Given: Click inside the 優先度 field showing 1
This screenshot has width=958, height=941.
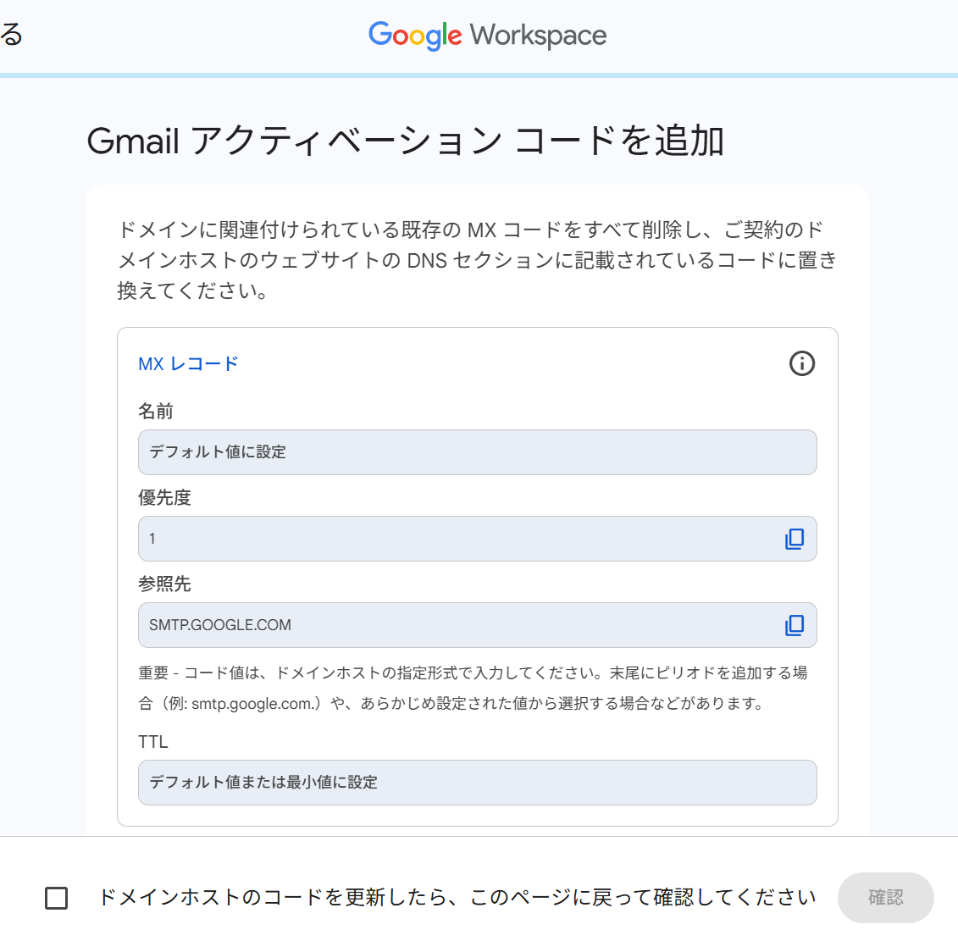Looking at the screenshot, I should tap(457, 539).
